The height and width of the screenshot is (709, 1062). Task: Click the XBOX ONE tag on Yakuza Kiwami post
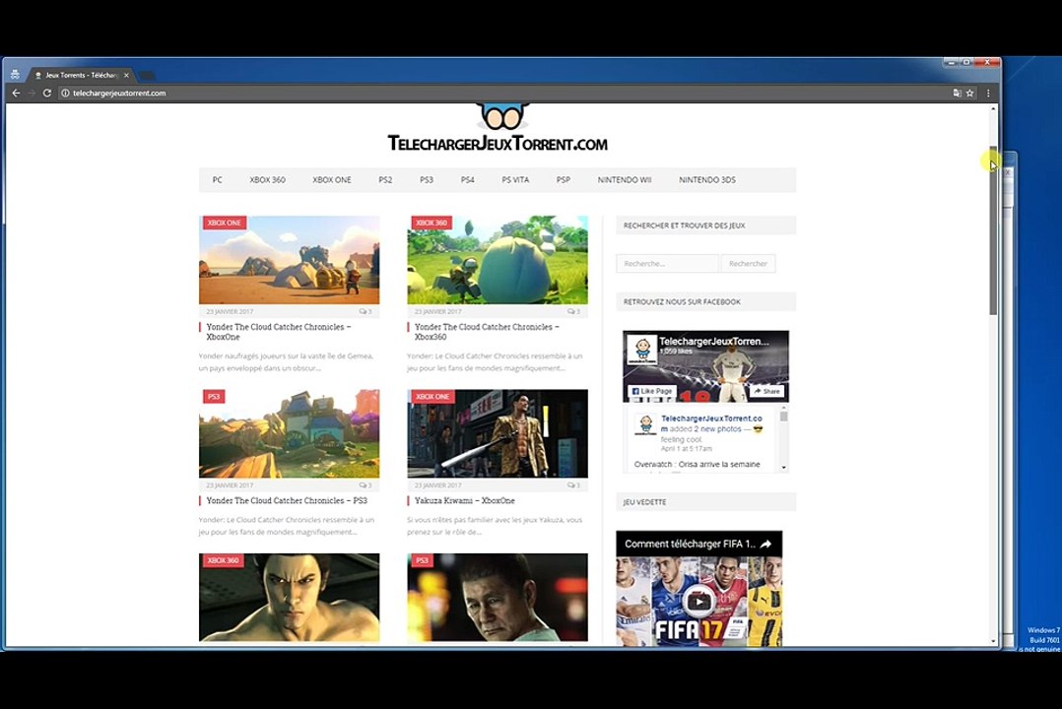coord(432,397)
